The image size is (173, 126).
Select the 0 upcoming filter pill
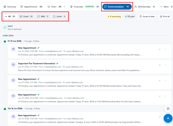[x=114, y=17]
